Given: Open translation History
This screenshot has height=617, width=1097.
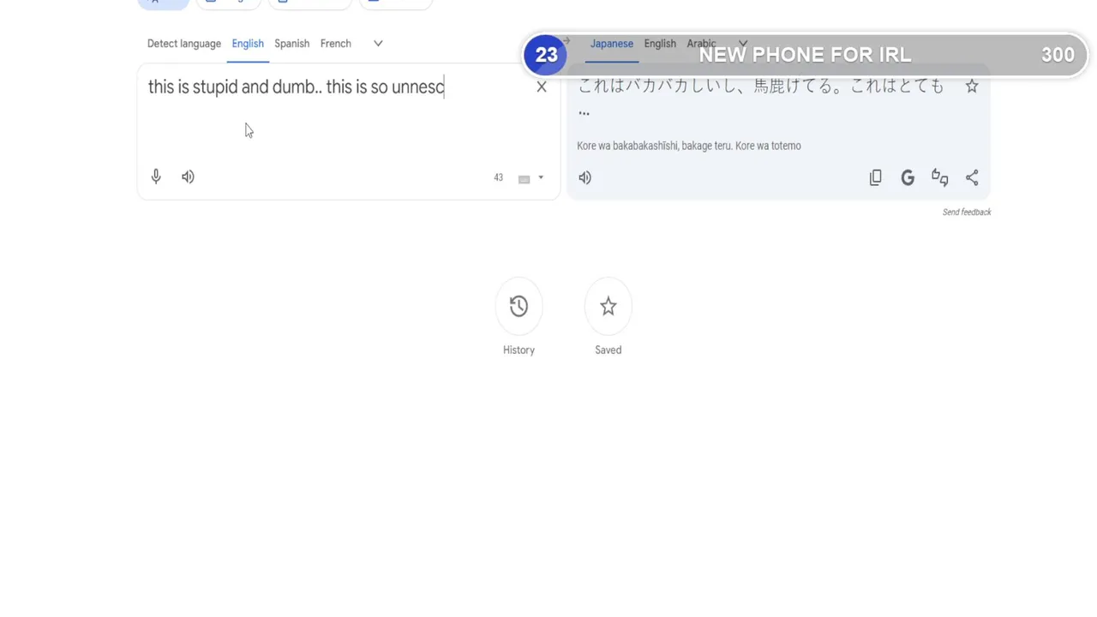Looking at the screenshot, I should coord(519,307).
